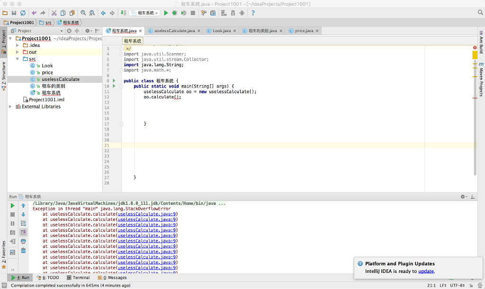Click the update link in the notification
The width and height of the screenshot is (485, 289).
coord(425,271)
